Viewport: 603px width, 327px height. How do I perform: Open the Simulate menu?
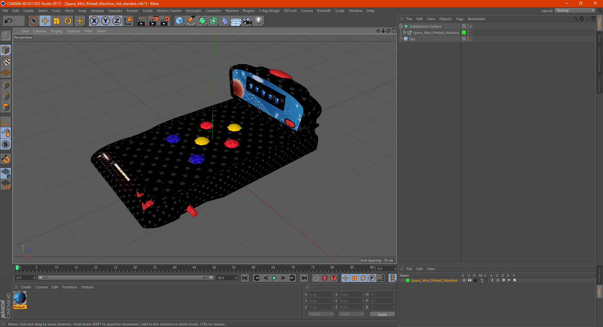pyautogui.click(x=115, y=11)
